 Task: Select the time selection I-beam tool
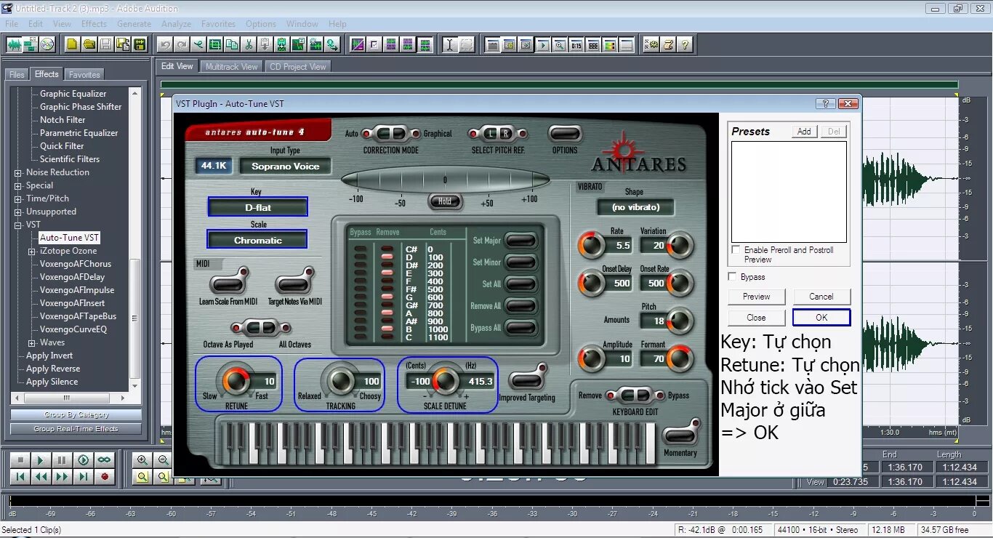[x=450, y=44]
